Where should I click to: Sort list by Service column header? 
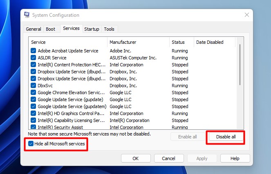(x=68, y=42)
